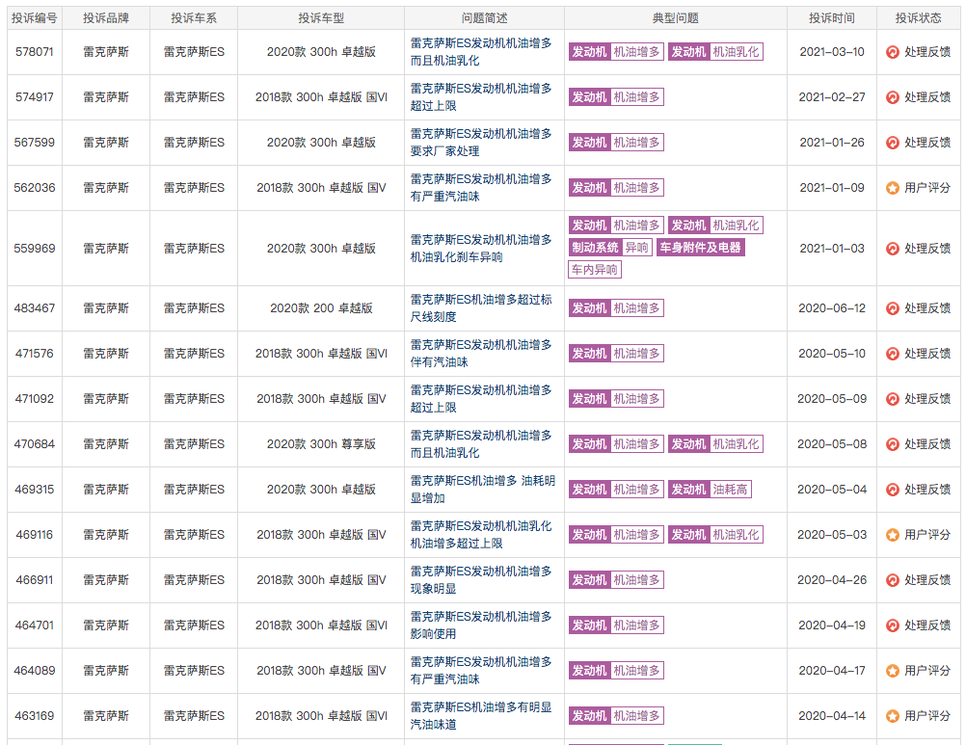This screenshot has width=966, height=745.
Task: Select date cell 2021-03-10
Action: click(832, 52)
